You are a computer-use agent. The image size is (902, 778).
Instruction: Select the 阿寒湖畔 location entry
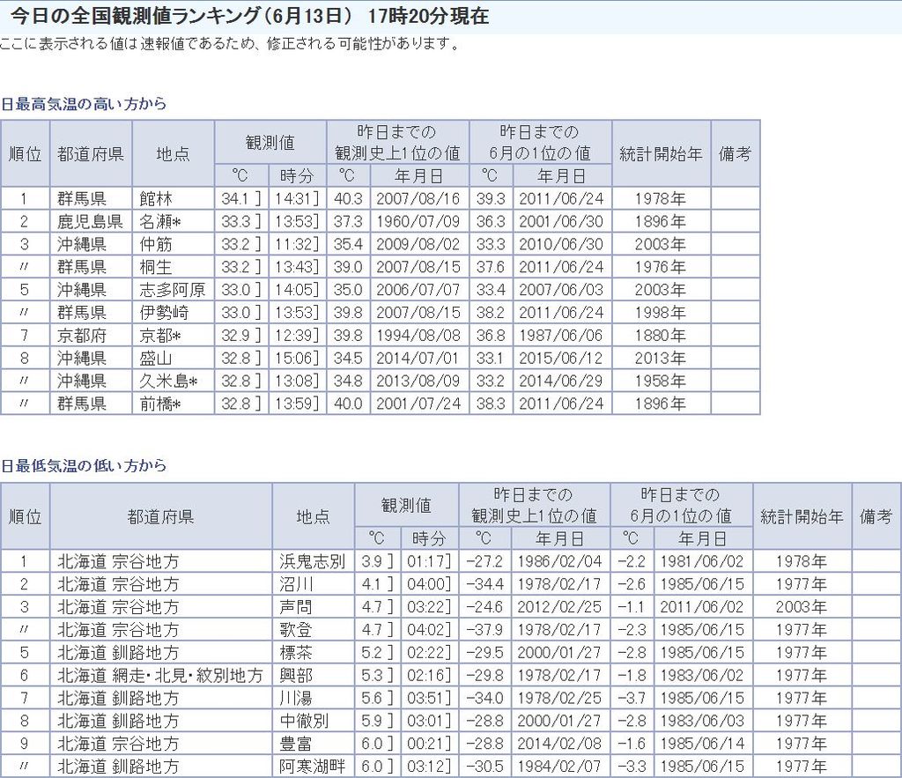(313, 767)
